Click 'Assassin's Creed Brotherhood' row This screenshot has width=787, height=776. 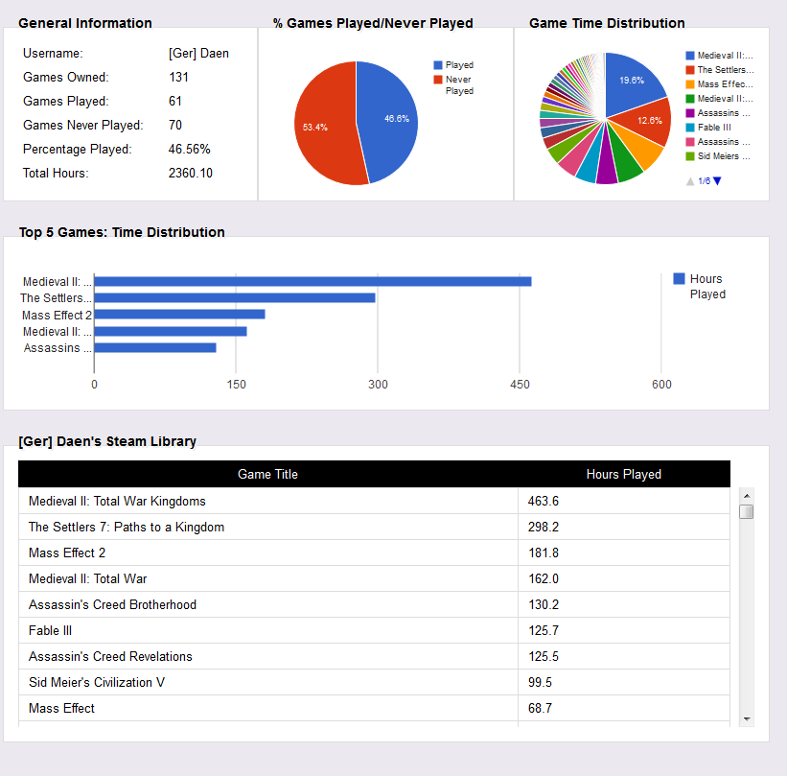(375, 604)
